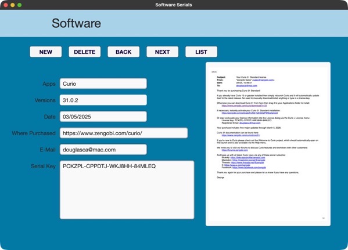Go to previous record with BACK

tap(123, 52)
